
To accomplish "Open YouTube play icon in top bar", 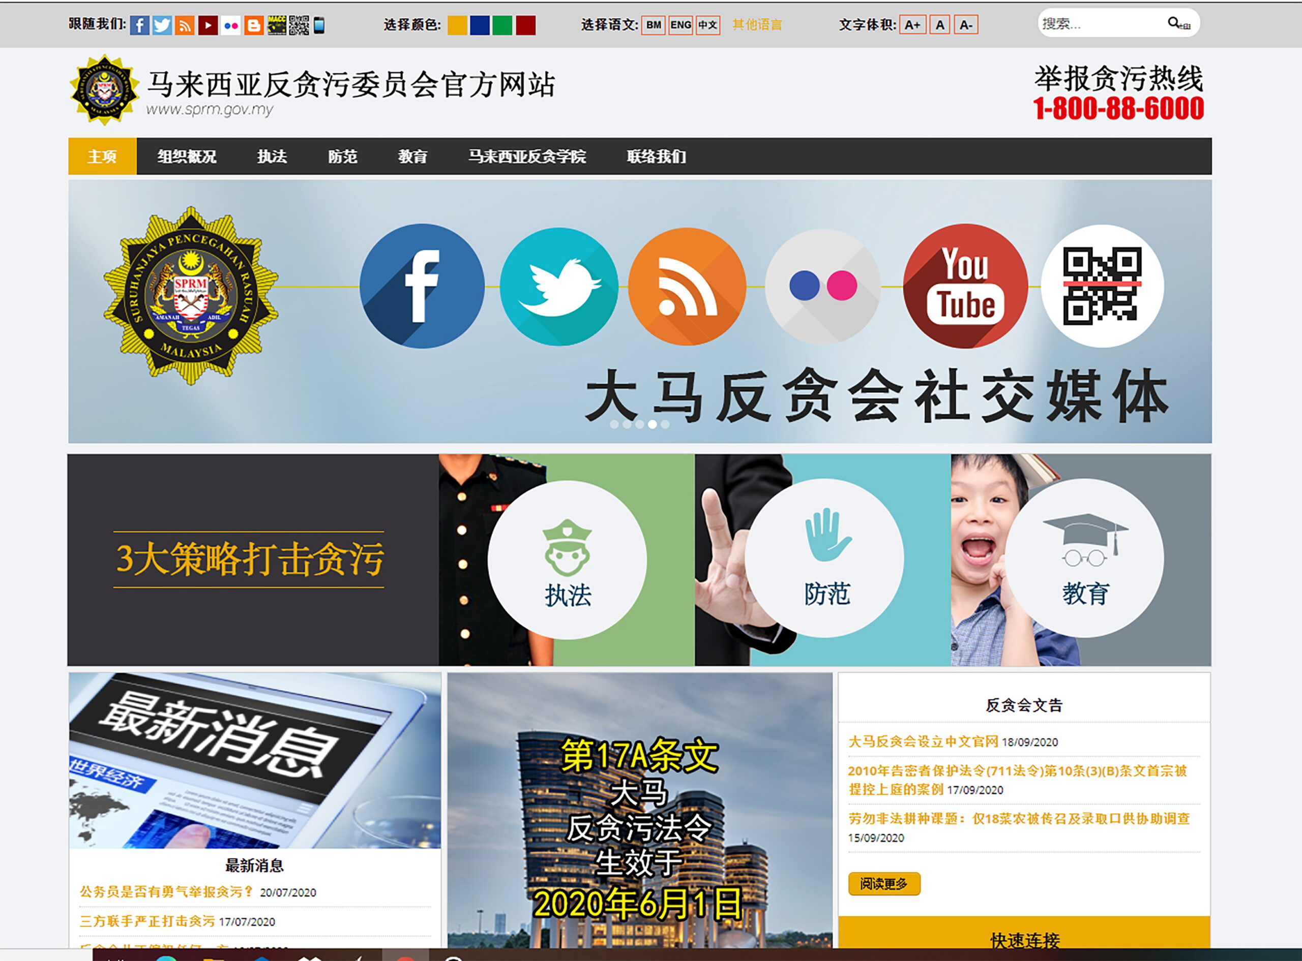I will [208, 25].
